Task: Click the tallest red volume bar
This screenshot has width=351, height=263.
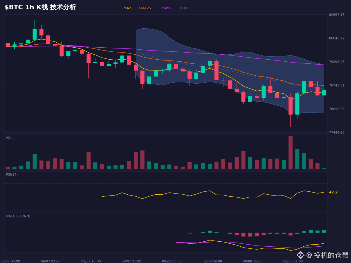Action: coord(290,153)
